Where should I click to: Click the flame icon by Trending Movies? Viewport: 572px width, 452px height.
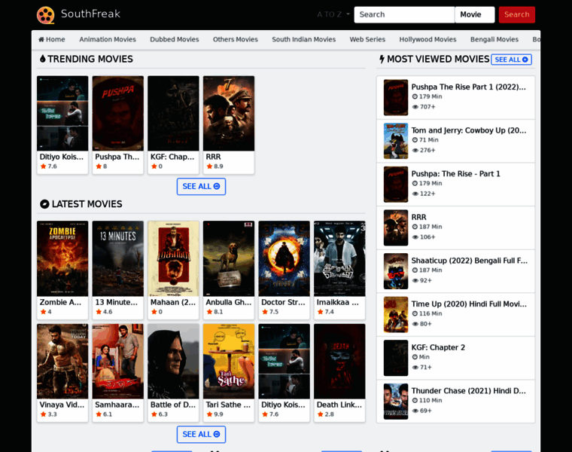tap(43, 59)
